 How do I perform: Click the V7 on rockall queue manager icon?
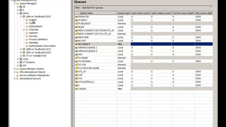(x=24, y=56)
